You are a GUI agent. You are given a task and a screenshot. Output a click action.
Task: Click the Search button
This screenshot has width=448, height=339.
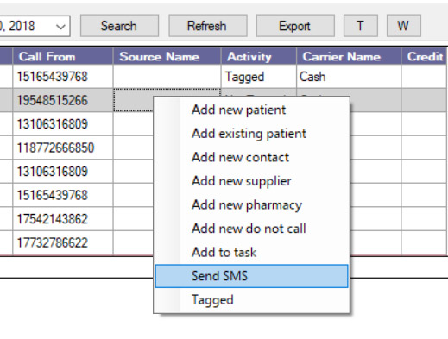(x=119, y=26)
